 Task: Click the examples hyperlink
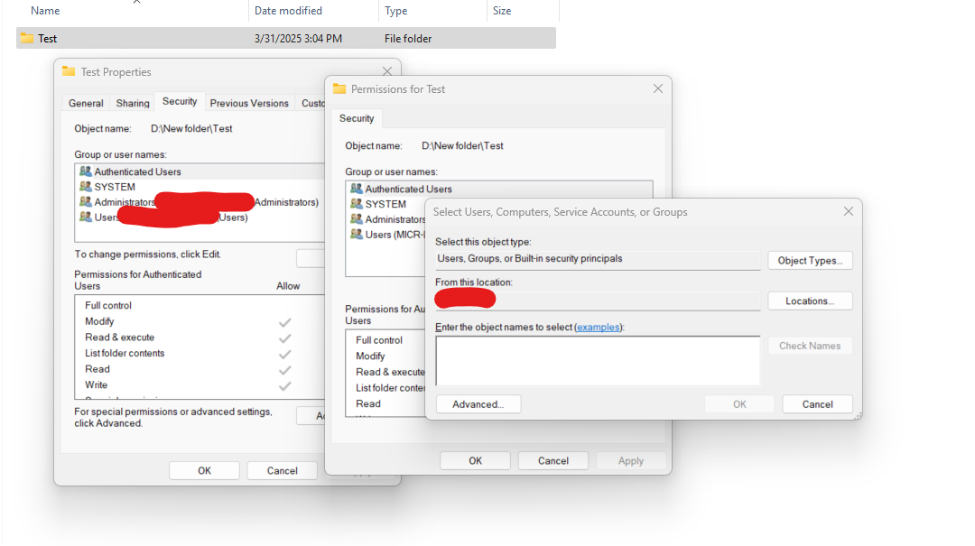[x=599, y=327]
